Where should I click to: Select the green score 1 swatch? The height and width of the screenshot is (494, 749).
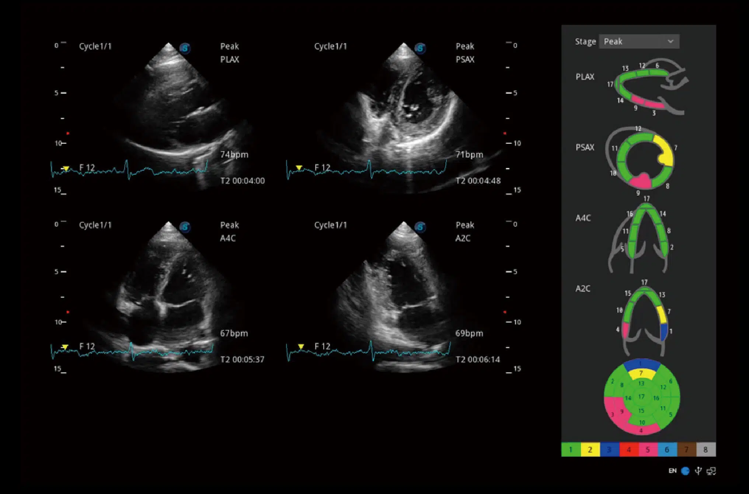(571, 449)
